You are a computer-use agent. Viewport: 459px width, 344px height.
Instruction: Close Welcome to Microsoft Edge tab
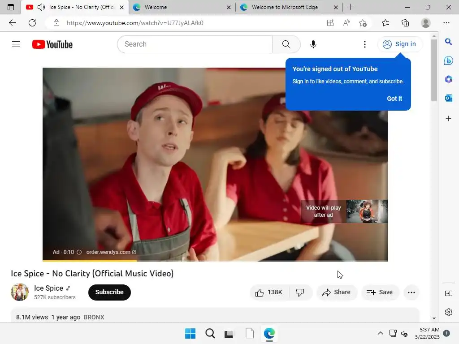(336, 7)
